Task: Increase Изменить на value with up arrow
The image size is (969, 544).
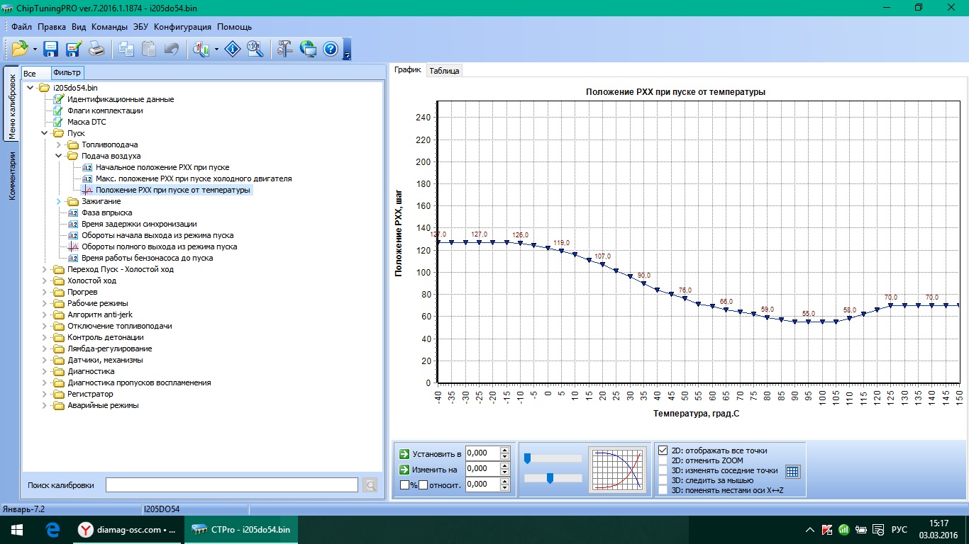Action: pyautogui.click(x=504, y=465)
